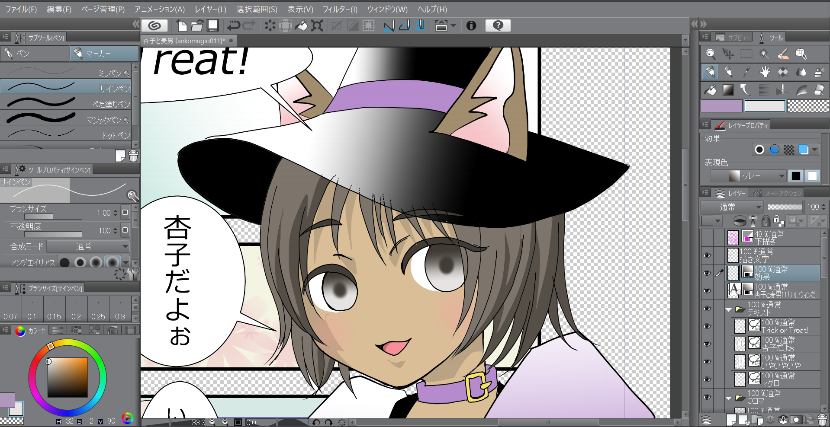Image resolution: width=830 pixels, height=427 pixels.
Task: Switch to the マーカー sub tool tab
Action: click(104, 54)
